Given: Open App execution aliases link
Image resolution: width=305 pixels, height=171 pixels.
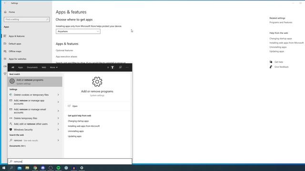Looking at the screenshot, I should pos(66,57).
